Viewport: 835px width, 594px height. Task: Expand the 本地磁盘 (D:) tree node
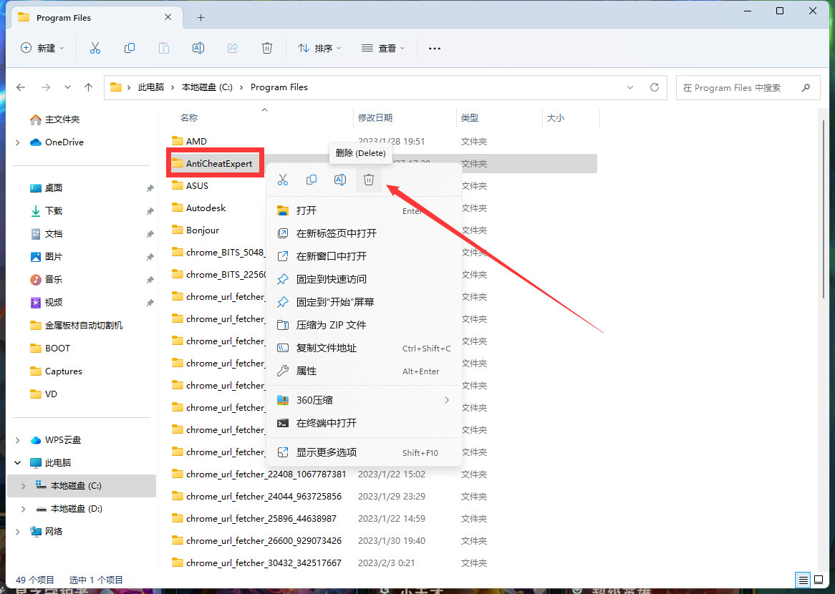pos(23,509)
